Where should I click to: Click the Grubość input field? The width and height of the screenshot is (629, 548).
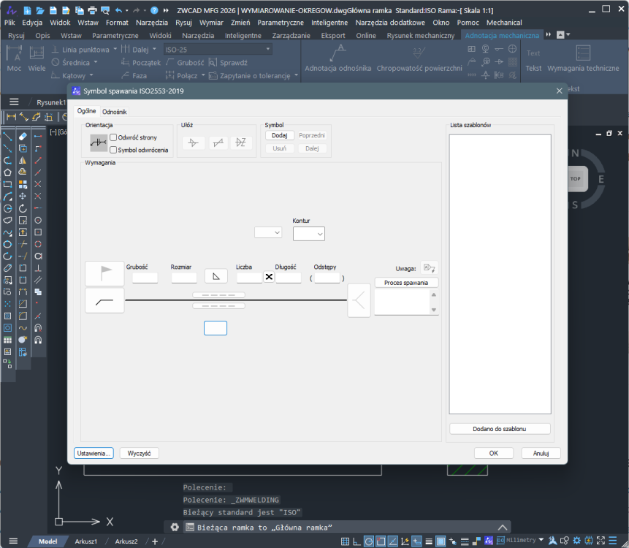[x=145, y=278]
